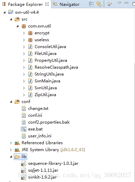Collapse the com.svn.util package
The width and height of the screenshot is (135, 182).
tap(17, 26)
